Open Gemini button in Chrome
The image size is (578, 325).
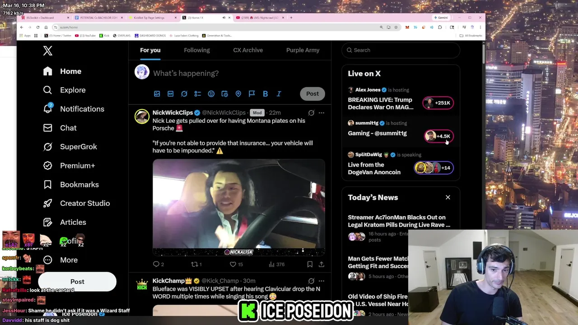point(441,18)
